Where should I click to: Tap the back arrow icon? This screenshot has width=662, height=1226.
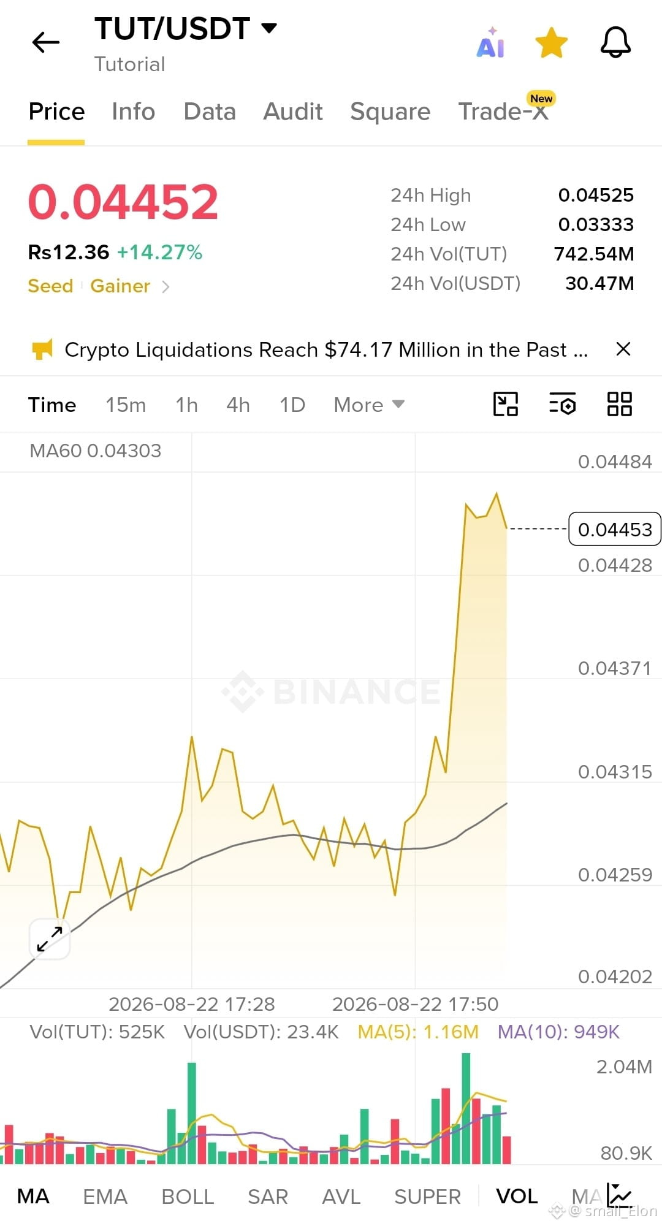[45, 42]
